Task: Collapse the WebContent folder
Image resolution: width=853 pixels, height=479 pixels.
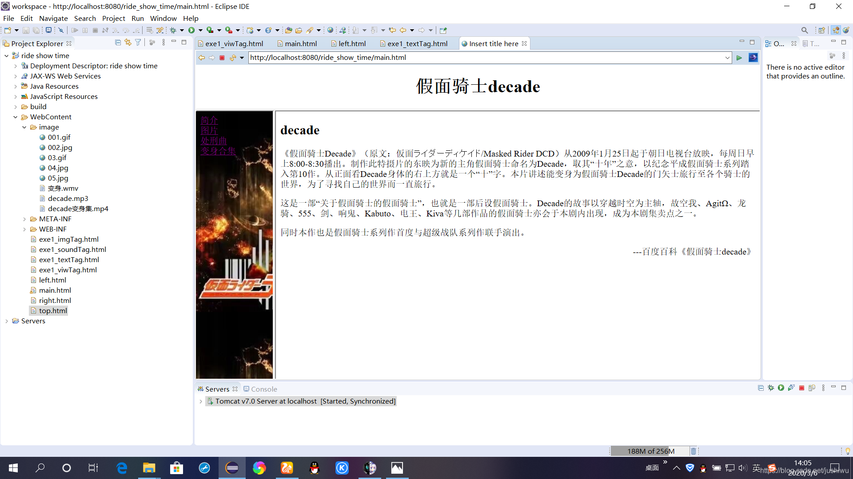Action: pos(16,117)
